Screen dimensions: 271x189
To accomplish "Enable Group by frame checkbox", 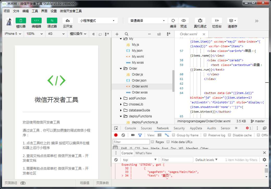I will (174, 135).
